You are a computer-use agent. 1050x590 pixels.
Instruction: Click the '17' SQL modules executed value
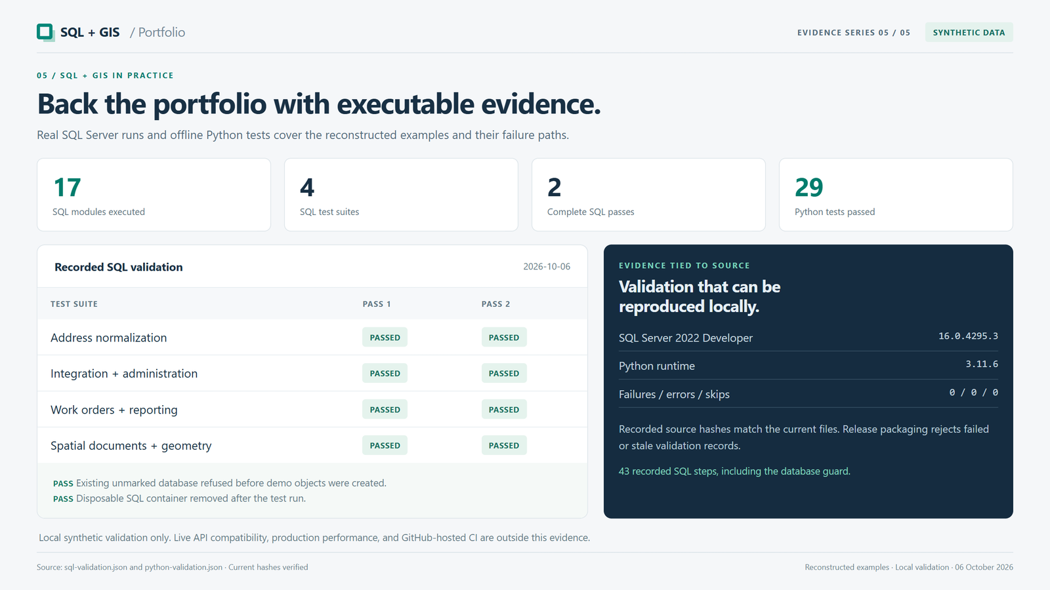67,187
